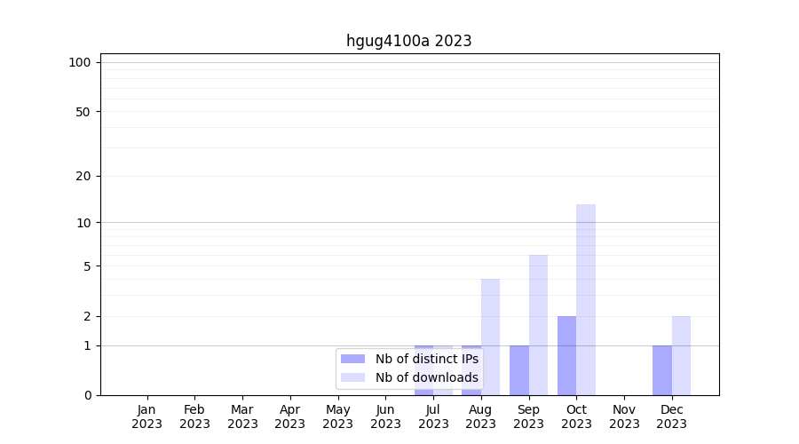Screen dimensions: 799x444
Task: Click the August downloads bar
Action: coord(490,337)
